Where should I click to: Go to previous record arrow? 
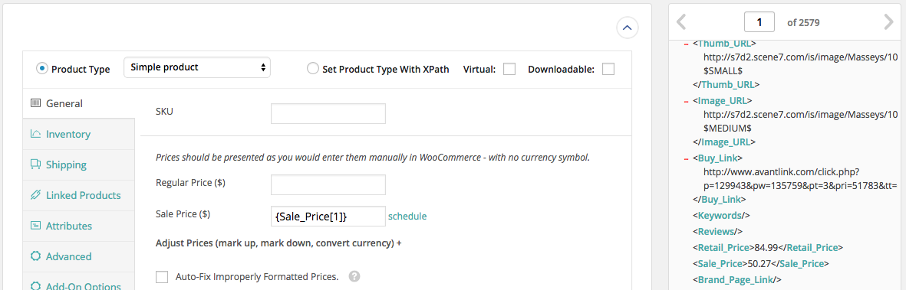(x=681, y=22)
